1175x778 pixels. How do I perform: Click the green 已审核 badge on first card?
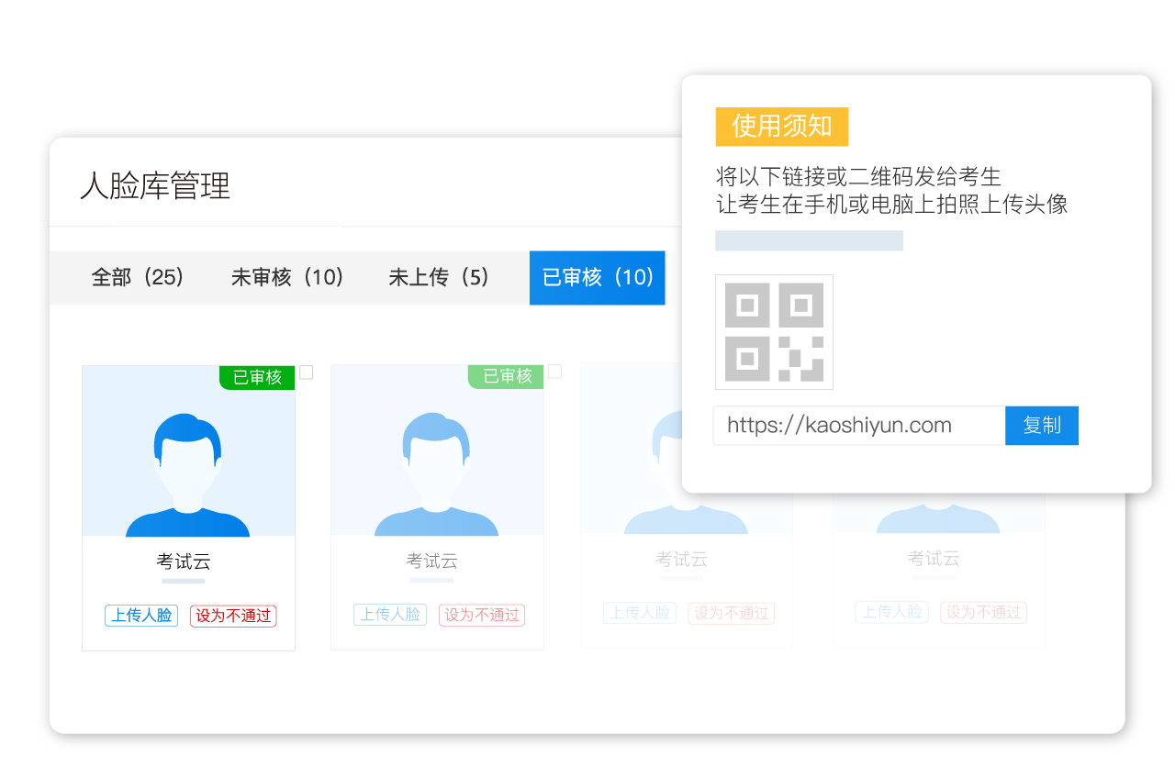[257, 377]
